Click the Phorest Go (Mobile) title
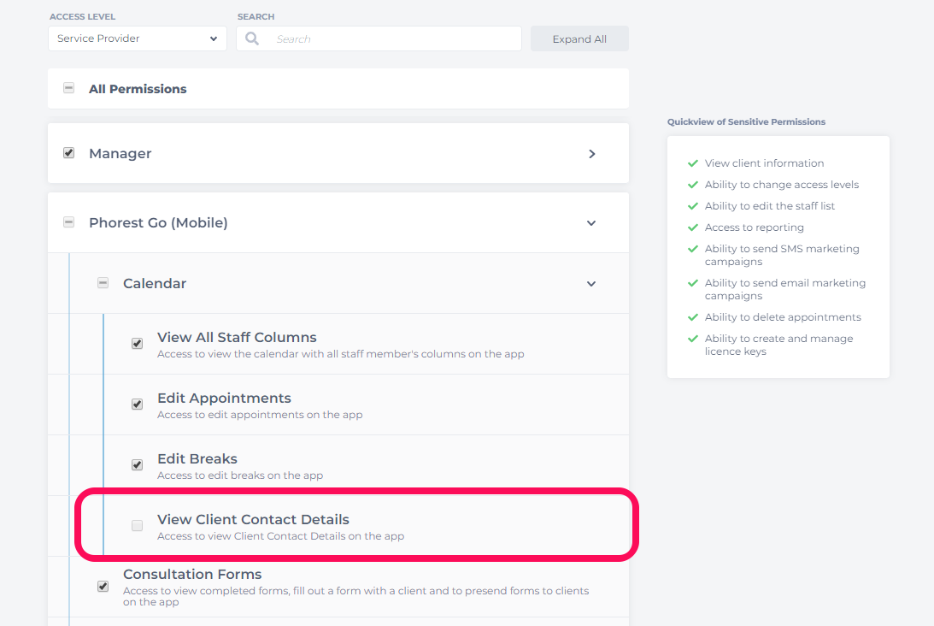 click(x=158, y=223)
